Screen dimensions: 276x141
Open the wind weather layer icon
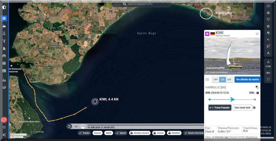[268, 33]
